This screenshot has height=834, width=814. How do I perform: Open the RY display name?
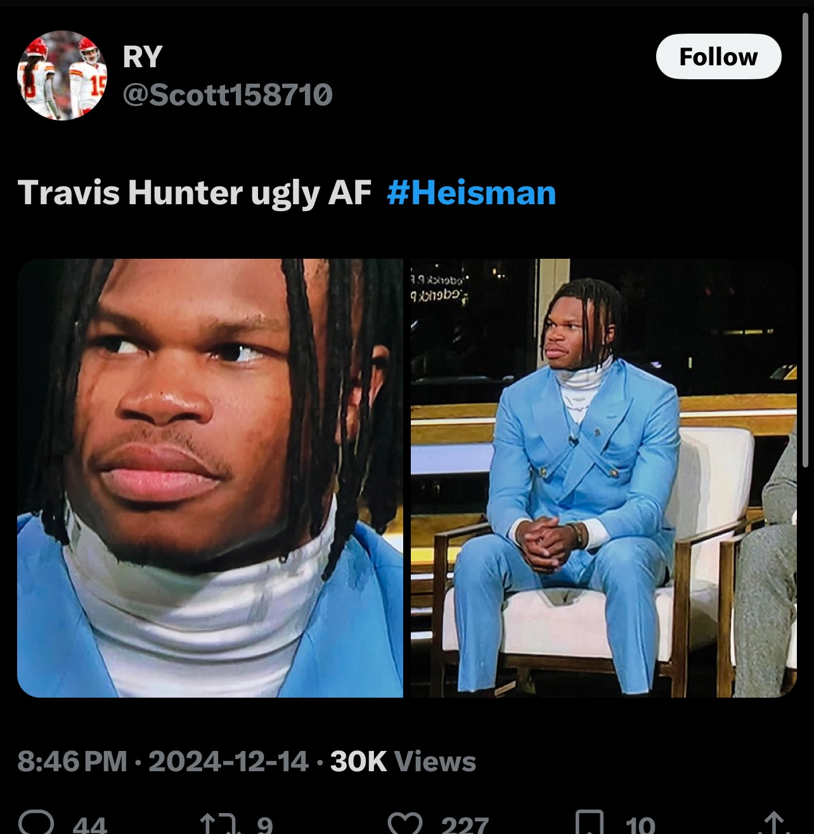[x=143, y=56]
